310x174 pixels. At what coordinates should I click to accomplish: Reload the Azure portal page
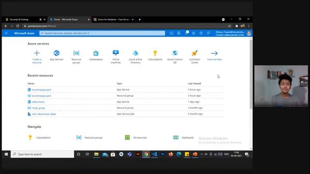click(17, 26)
